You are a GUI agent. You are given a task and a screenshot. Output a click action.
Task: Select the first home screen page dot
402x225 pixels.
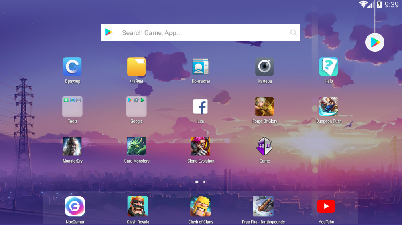pyautogui.click(x=197, y=182)
